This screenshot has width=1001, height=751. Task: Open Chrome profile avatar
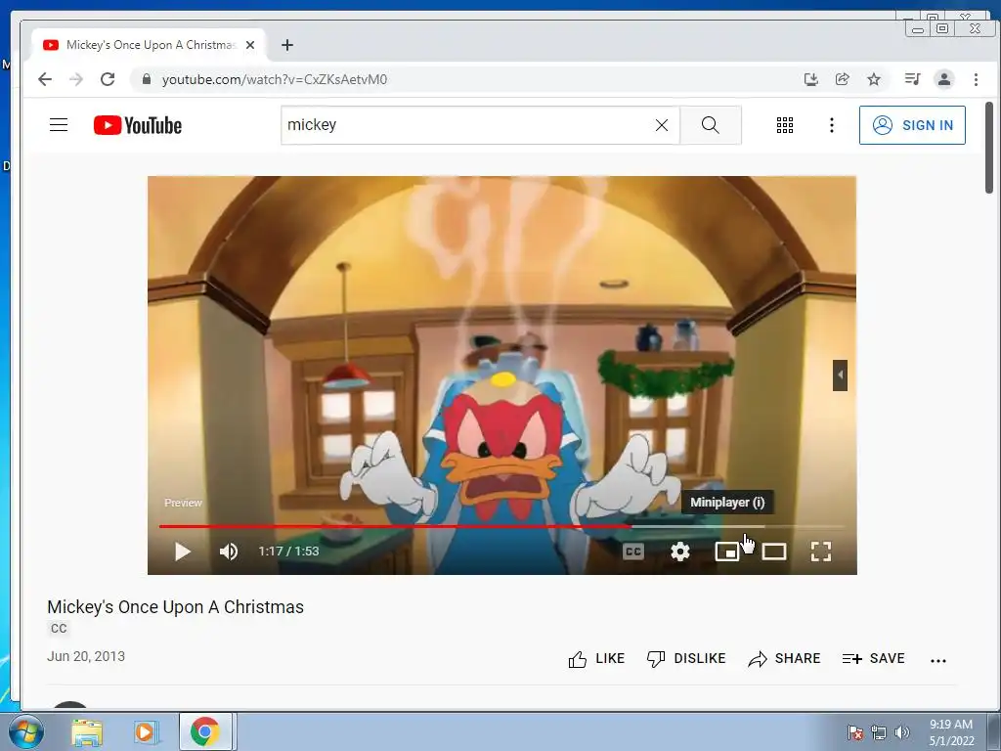pos(944,79)
